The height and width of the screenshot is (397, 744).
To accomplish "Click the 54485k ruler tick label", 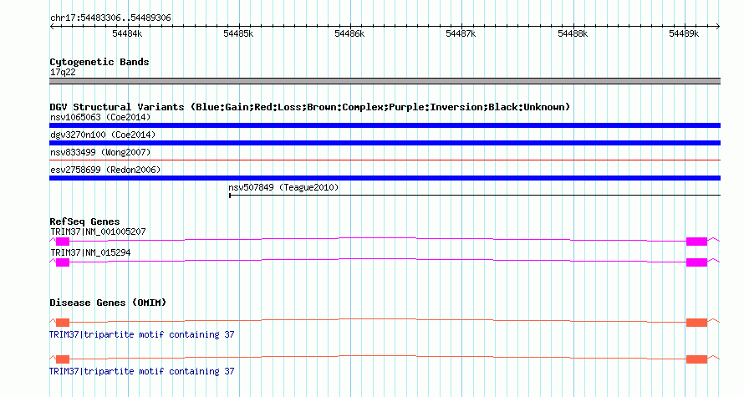I will 238,33.
